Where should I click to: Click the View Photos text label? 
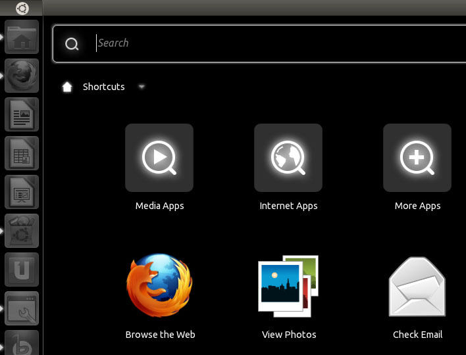[289, 335]
